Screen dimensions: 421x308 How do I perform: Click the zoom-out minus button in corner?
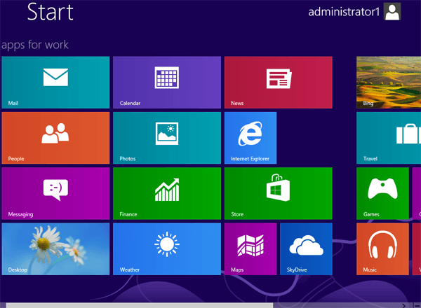pyautogui.click(x=417, y=306)
